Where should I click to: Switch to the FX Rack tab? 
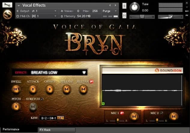click(57, 130)
